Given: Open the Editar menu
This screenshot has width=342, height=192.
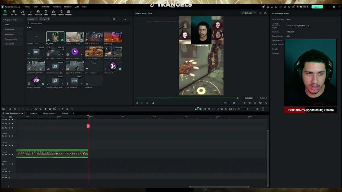Looking at the screenshot, I should pos(36,7).
